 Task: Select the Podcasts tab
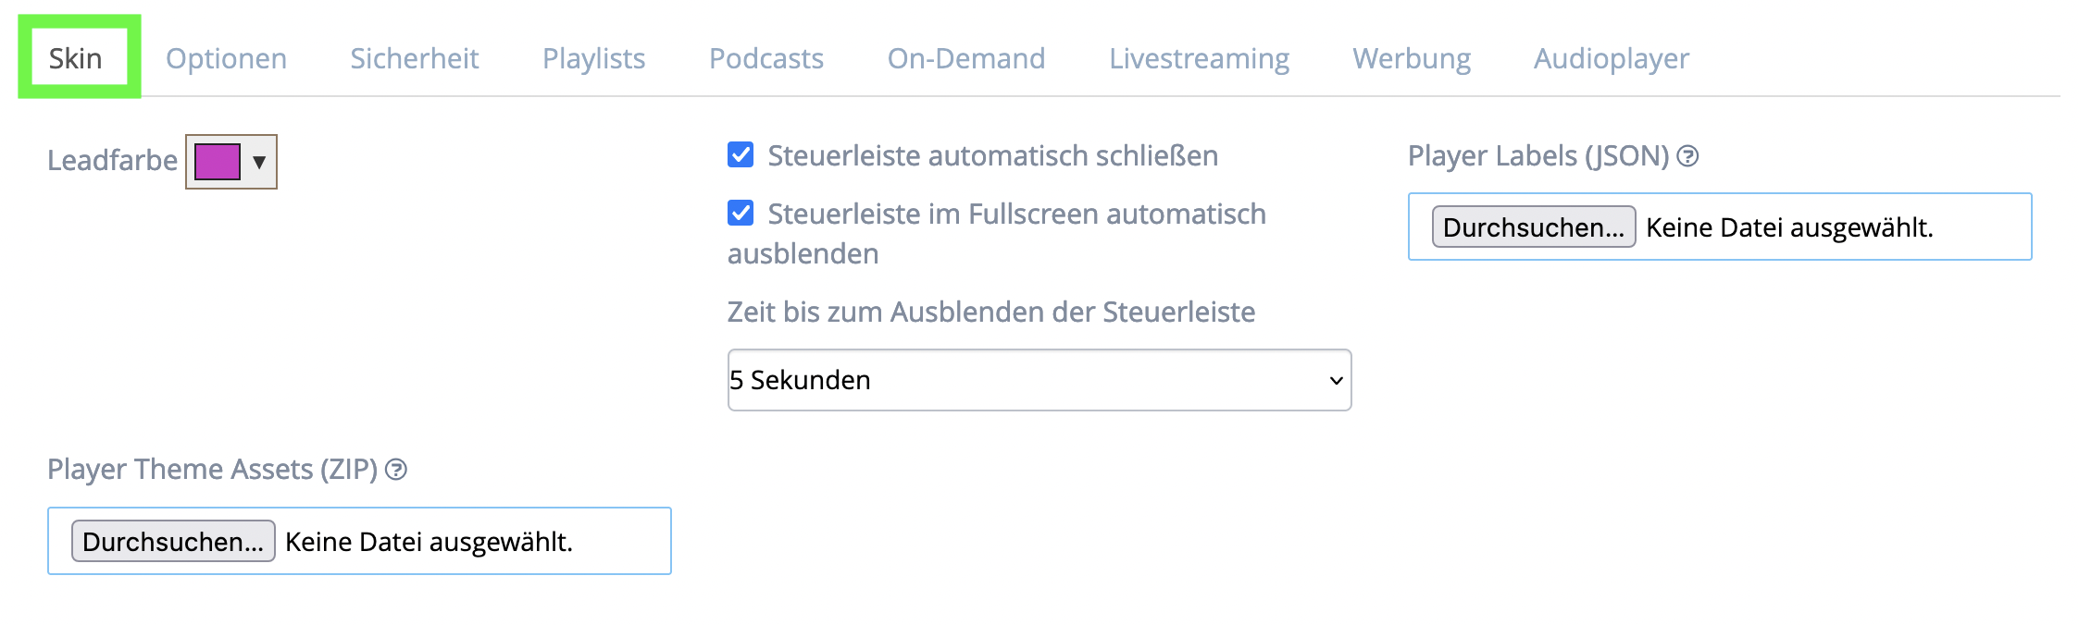coord(766,58)
